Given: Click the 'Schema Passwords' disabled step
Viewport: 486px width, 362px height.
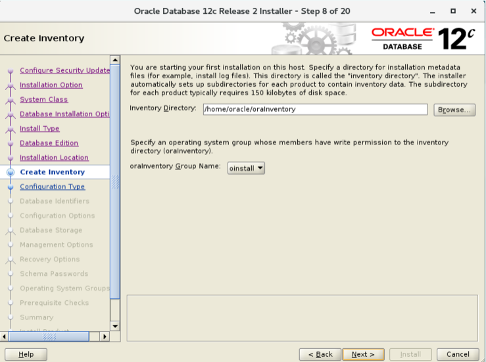Looking at the screenshot, I should coord(54,274).
